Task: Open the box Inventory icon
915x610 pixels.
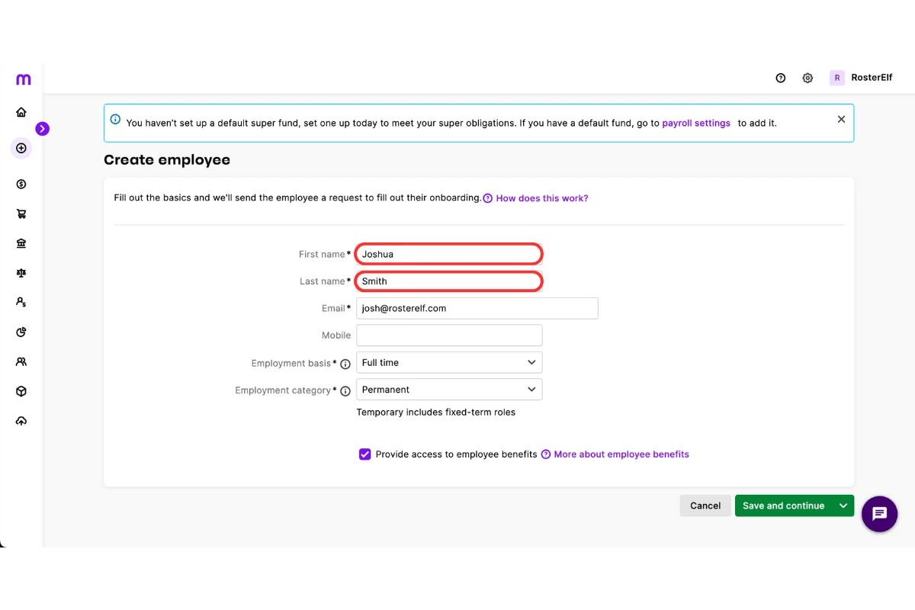Action: pyautogui.click(x=21, y=391)
